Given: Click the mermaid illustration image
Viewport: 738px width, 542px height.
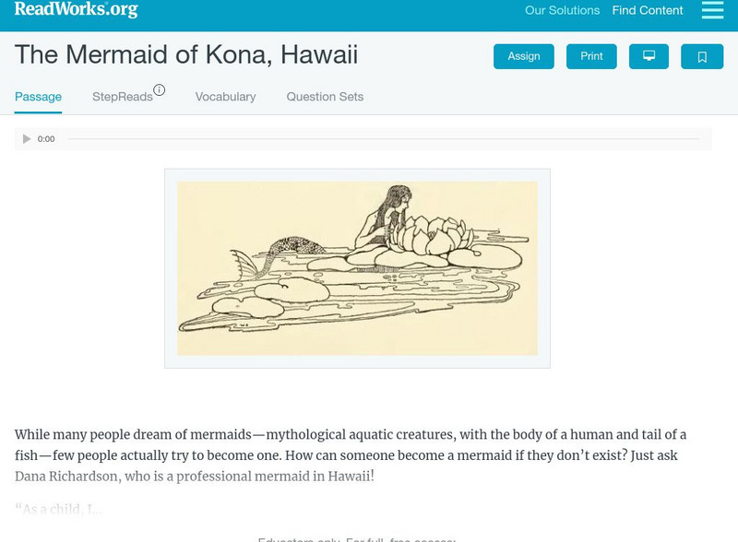Looking at the screenshot, I should coord(357,268).
